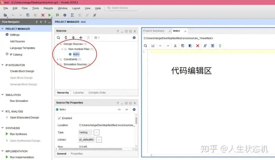The image size is (275, 160).
Task: Collapse all items in Sources panel
Action: pos(66,37)
